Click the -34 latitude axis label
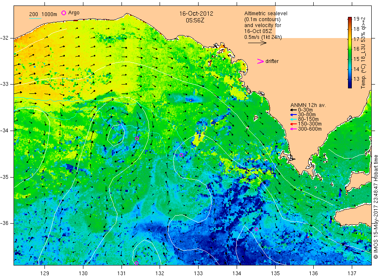 click(x=4, y=131)
